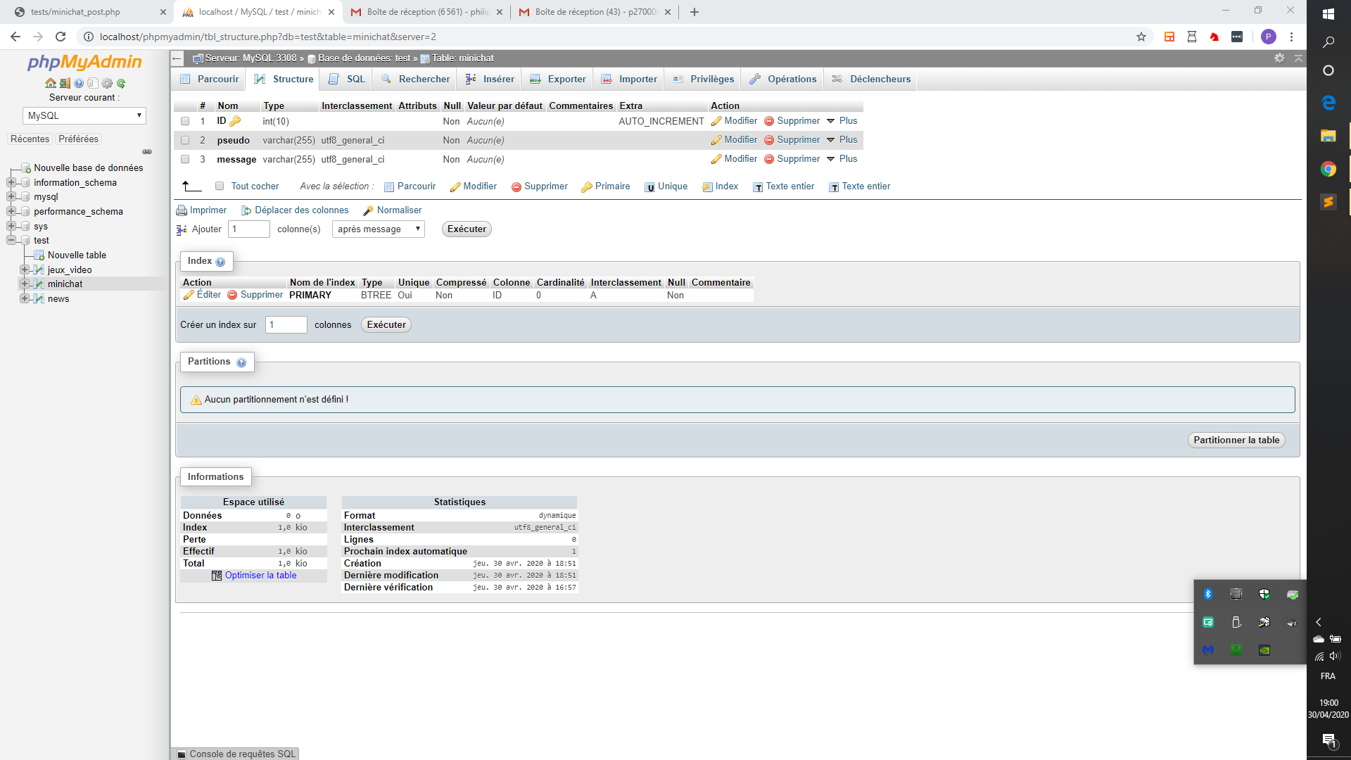Collapse the test database tree node
Image resolution: width=1351 pixels, height=760 pixels.
tap(11, 240)
